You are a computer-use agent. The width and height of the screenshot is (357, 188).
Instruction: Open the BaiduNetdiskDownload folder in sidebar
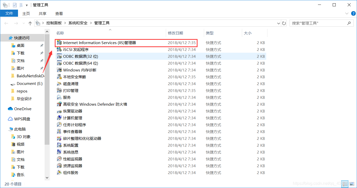point(28,76)
